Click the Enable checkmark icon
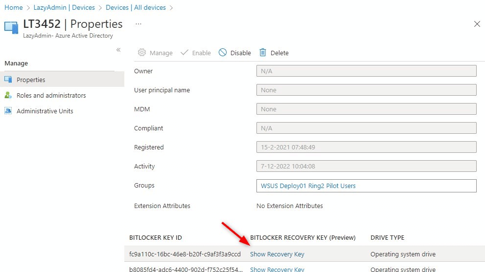The image size is (485, 272). [185, 52]
